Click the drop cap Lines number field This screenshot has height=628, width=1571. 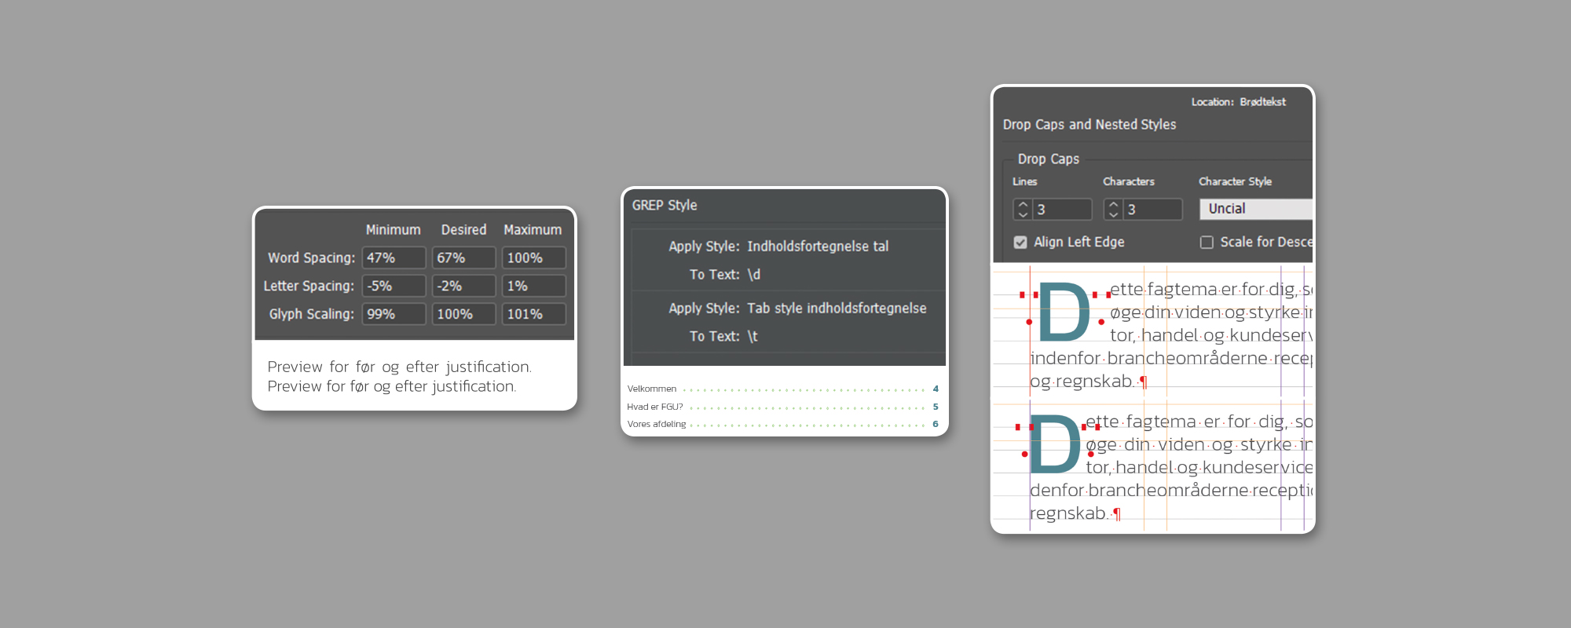[1062, 210]
